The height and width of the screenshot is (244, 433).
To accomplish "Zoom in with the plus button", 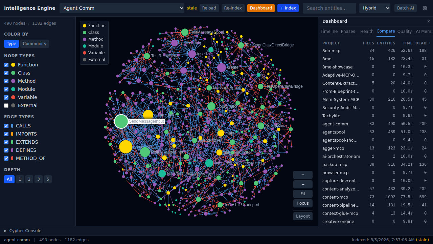I will click(x=303, y=175).
